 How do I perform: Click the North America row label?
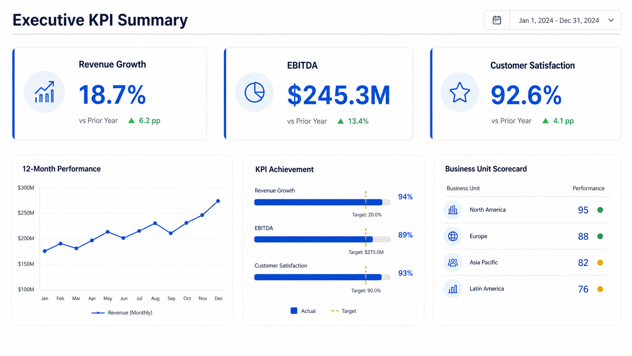tap(487, 210)
